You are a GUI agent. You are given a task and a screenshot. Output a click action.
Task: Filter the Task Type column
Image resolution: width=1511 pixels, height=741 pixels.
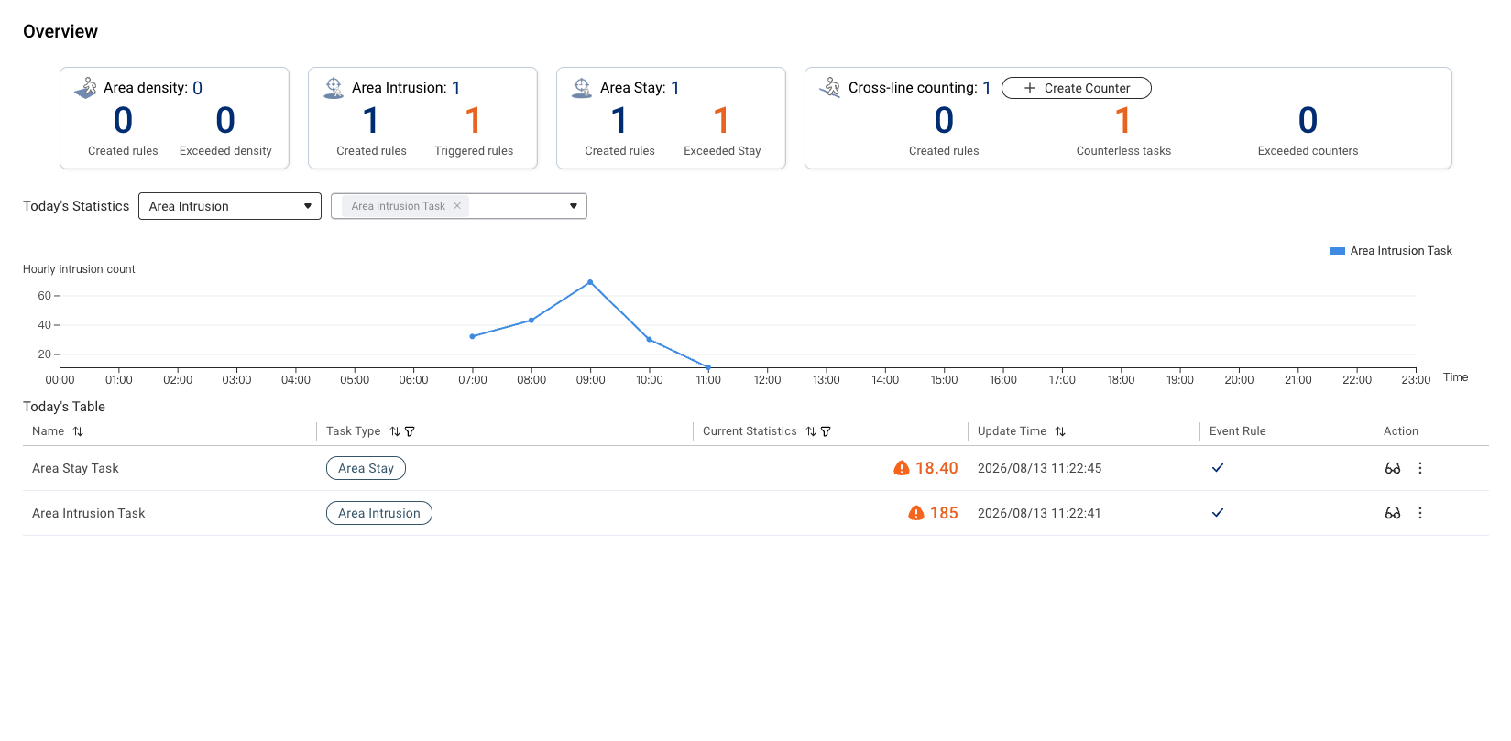(x=410, y=431)
